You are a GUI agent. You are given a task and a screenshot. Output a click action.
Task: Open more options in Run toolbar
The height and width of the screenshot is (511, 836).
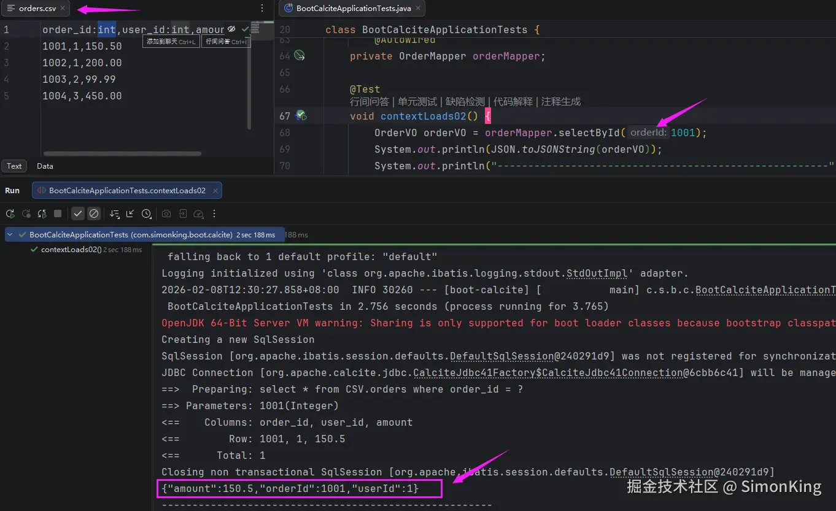point(214,214)
